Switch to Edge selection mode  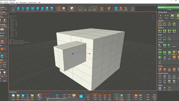click(x=166, y=16)
